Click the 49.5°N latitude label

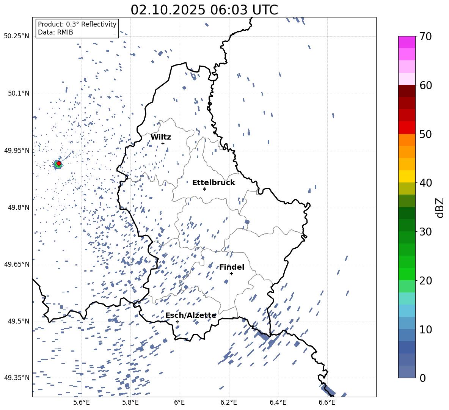(19, 321)
